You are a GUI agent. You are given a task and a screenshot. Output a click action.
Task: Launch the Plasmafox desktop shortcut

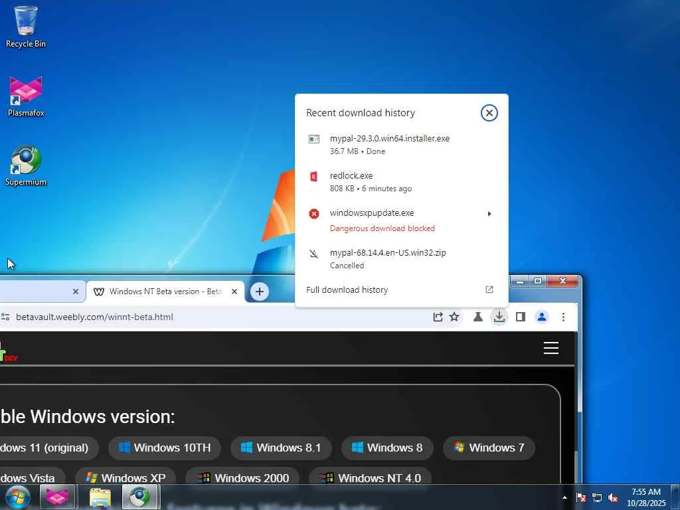point(26,96)
